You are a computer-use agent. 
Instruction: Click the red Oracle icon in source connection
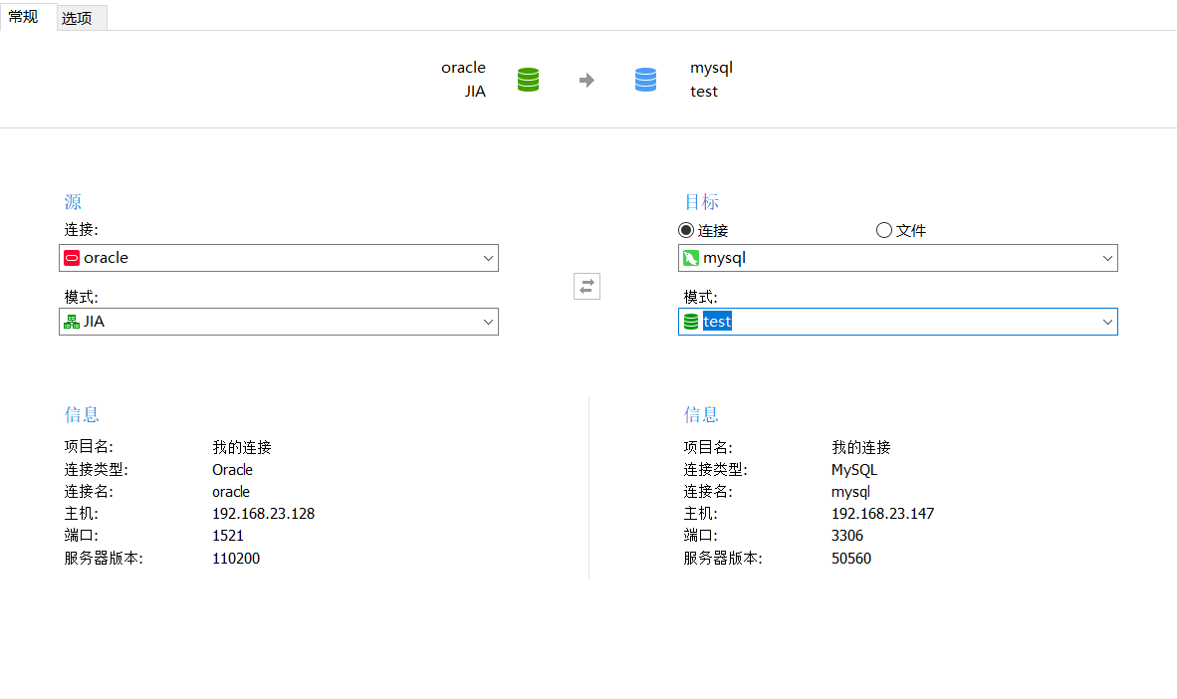coord(72,258)
